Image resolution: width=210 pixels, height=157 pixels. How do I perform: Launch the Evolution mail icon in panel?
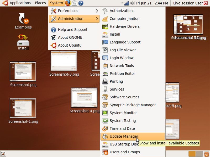point(75,3)
